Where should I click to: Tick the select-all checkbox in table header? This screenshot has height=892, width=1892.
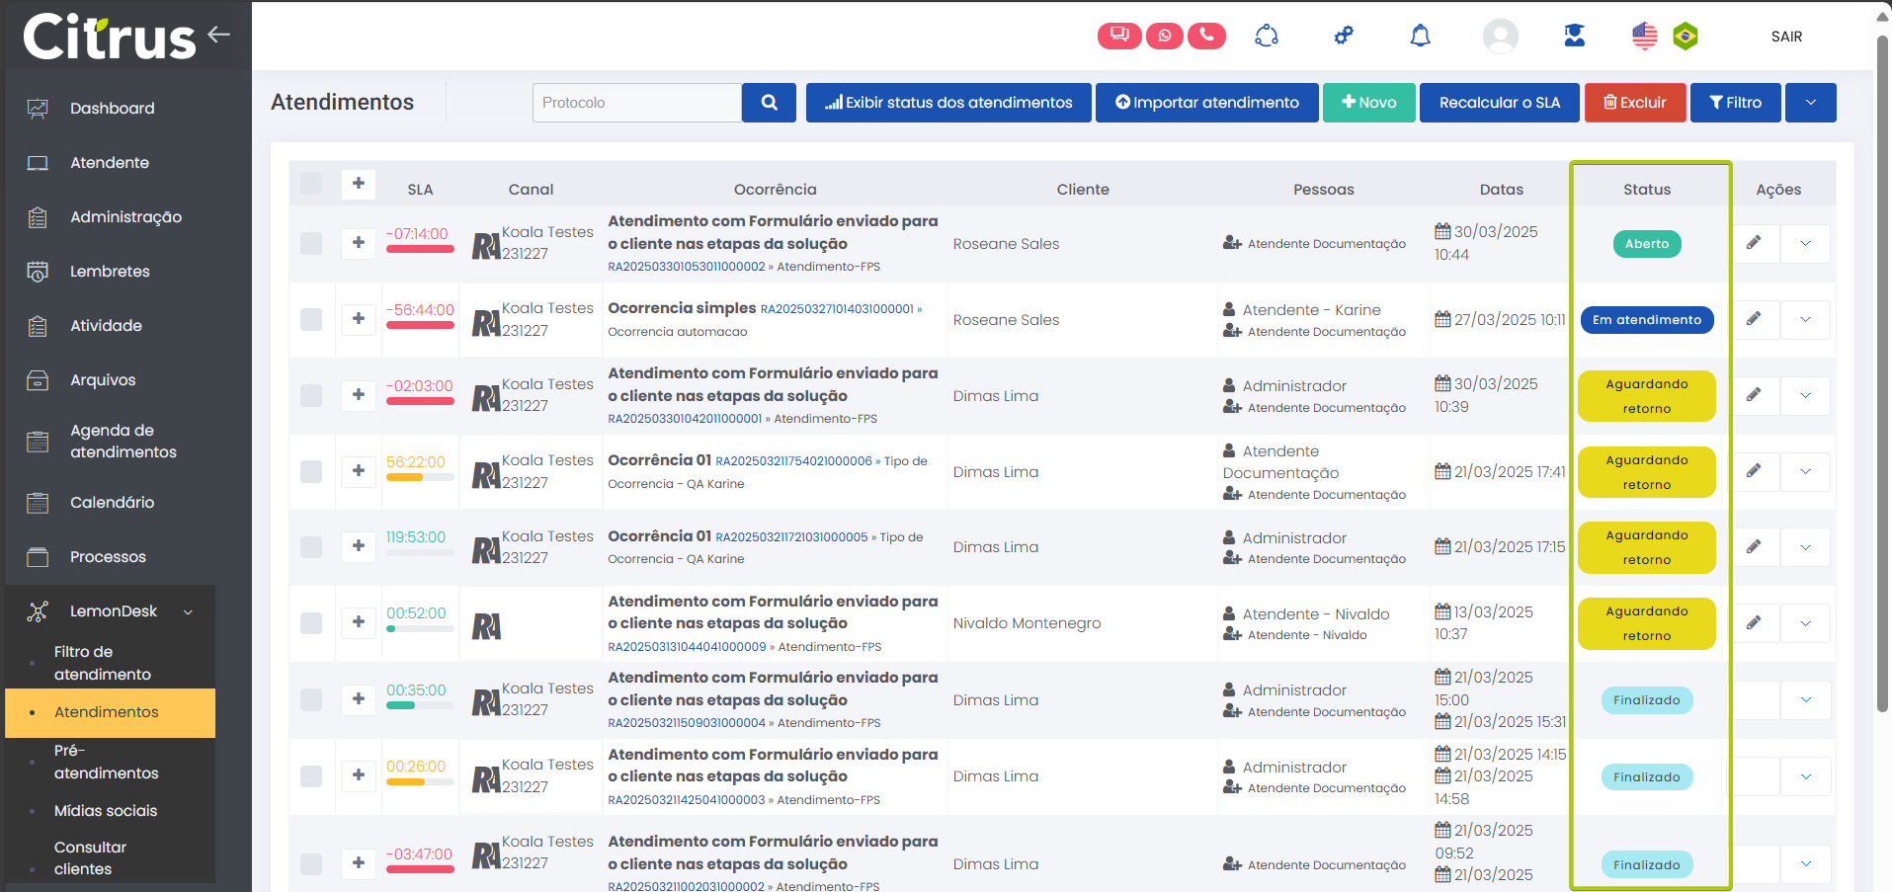click(311, 184)
